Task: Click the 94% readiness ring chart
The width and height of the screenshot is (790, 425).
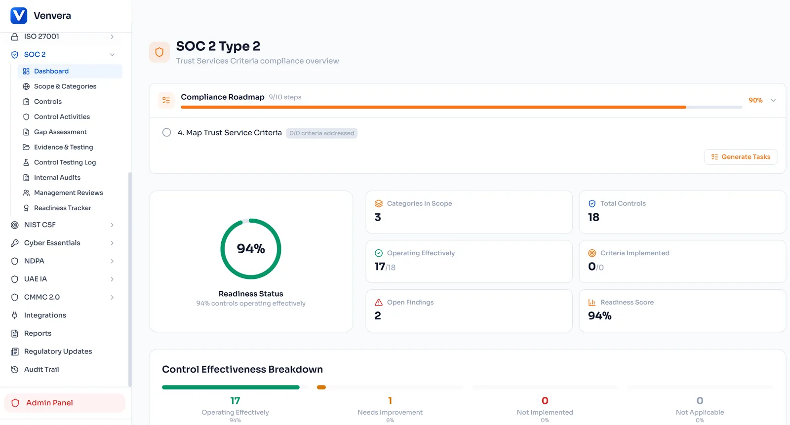Action: click(251, 249)
